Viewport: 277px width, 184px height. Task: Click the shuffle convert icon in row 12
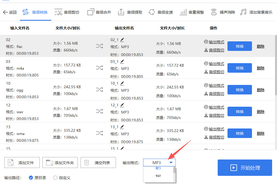point(100,111)
